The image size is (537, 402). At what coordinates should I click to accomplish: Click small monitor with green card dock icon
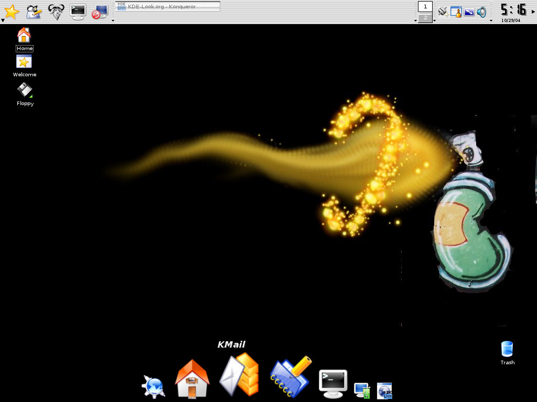tap(362, 390)
